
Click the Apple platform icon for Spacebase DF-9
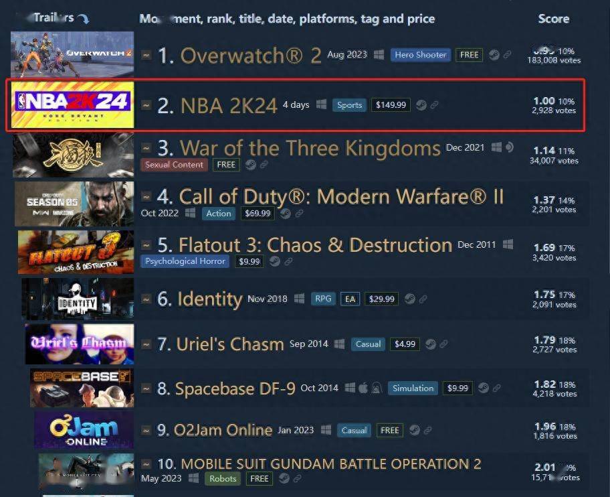363,388
